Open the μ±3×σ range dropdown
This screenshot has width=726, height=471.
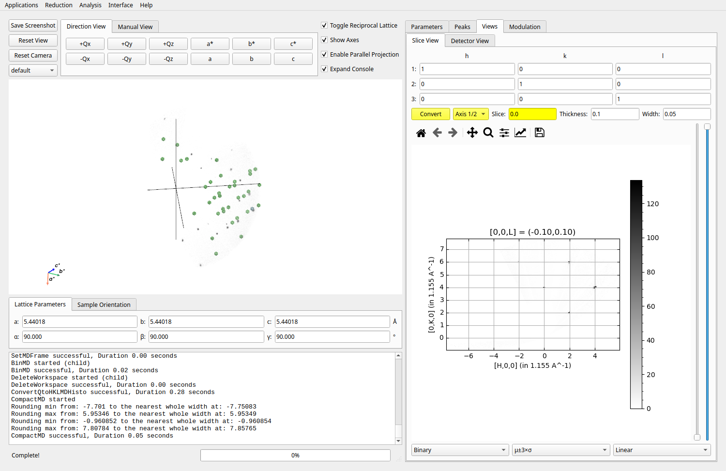[561, 450]
